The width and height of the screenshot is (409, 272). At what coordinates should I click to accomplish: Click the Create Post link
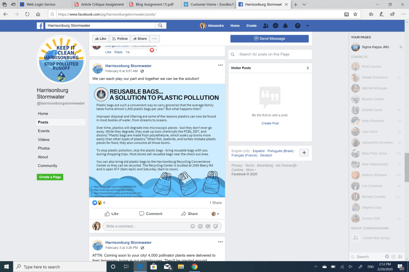pos(270,123)
